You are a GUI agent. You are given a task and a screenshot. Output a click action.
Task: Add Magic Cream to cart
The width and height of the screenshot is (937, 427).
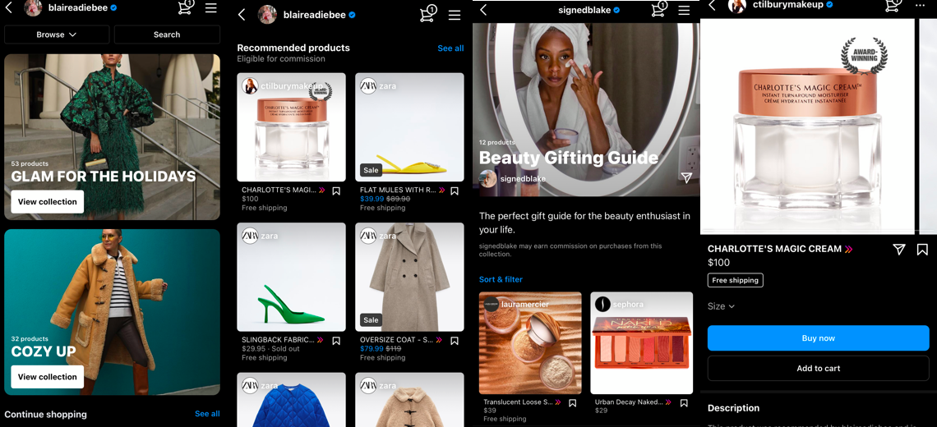tap(818, 369)
